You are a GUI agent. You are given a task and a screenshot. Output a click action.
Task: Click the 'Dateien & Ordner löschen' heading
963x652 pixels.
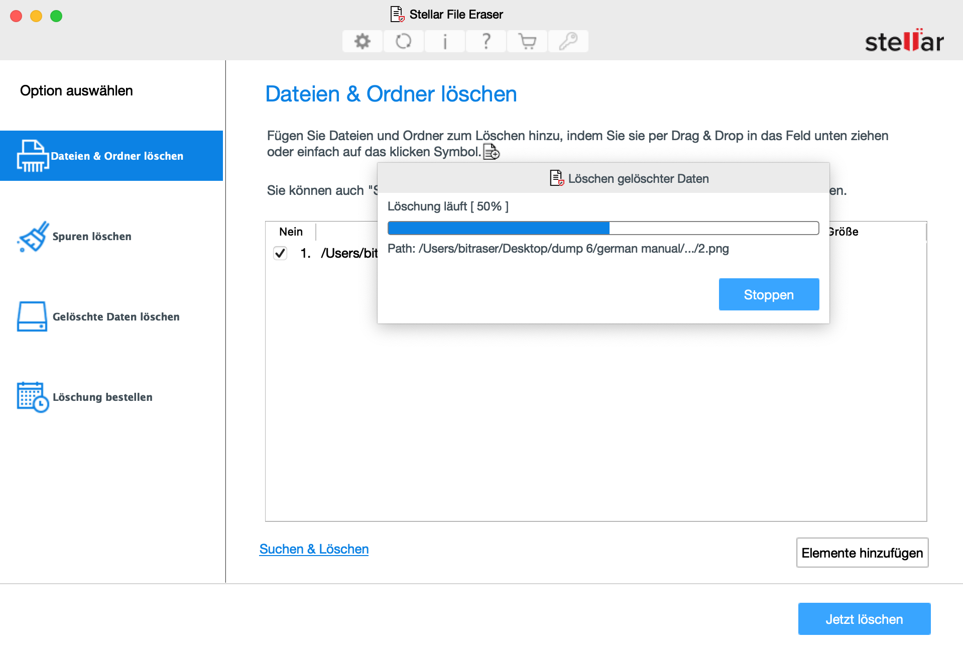coord(391,94)
